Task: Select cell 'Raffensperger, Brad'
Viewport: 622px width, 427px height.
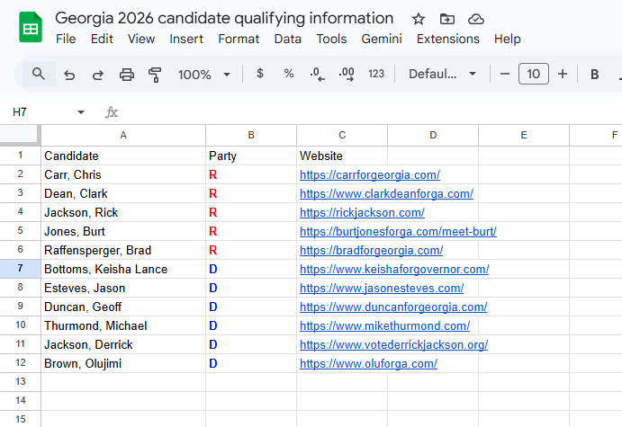Action: pos(123,250)
